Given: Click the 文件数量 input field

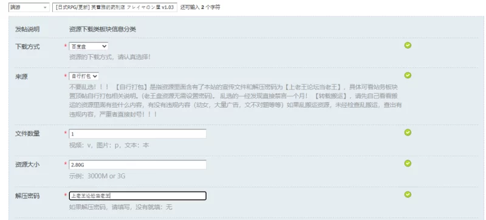Looking at the screenshot, I should pyautogui.click(x=137, y=134).
